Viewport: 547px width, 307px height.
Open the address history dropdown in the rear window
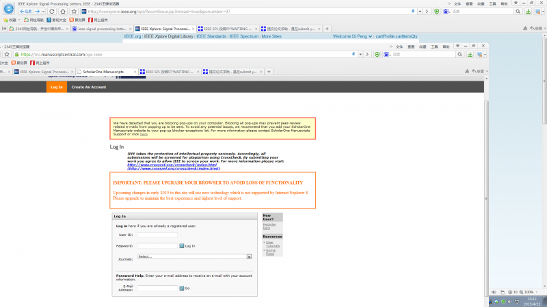pos(420,12)
